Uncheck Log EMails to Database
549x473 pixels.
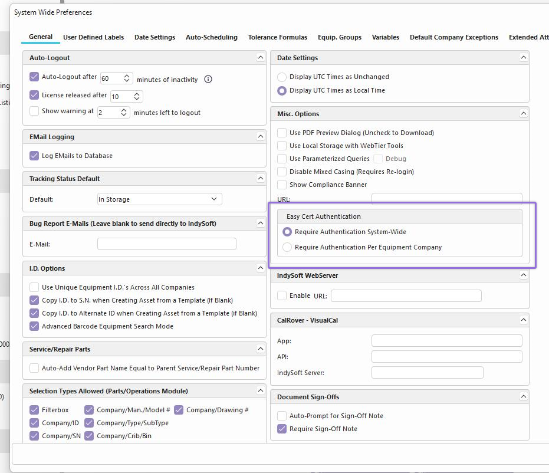pos(34,156)
